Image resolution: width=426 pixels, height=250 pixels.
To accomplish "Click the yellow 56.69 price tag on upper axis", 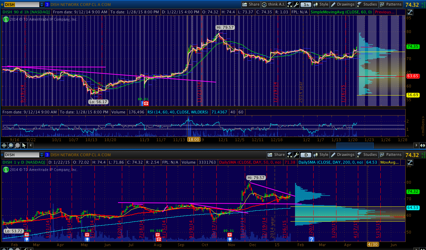I will coord(412,95).
